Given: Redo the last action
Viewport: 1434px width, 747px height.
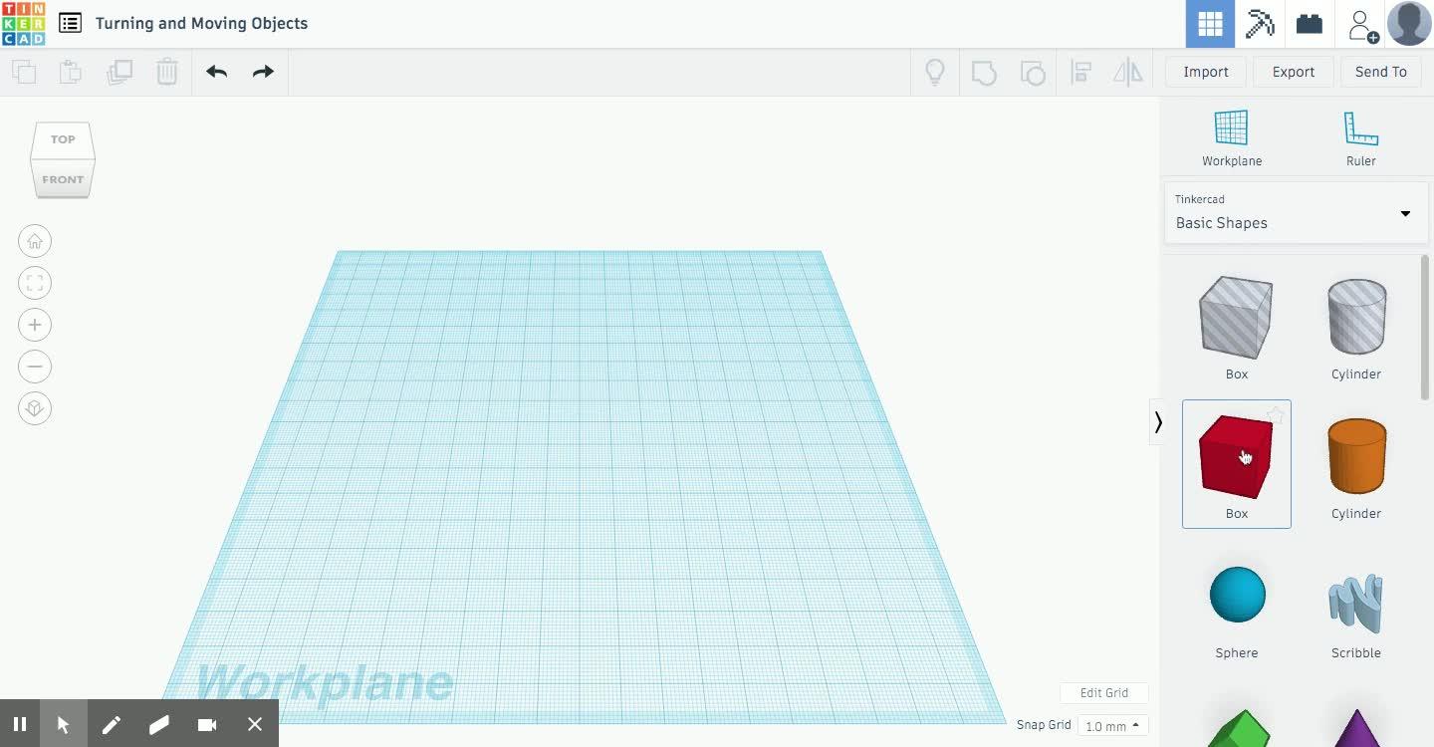Looking at the screenshot, I should click(x=263, y=72).
